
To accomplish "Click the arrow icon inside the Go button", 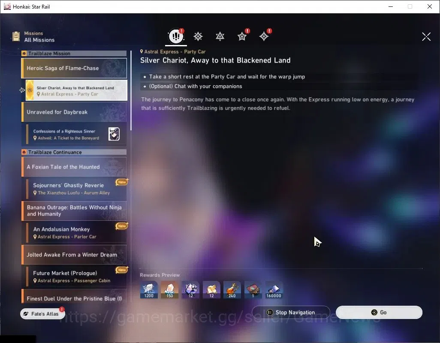I will (x=374, y=312).
